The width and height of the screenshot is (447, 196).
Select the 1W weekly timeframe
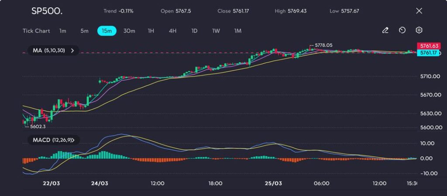click(x=216, y=31)
